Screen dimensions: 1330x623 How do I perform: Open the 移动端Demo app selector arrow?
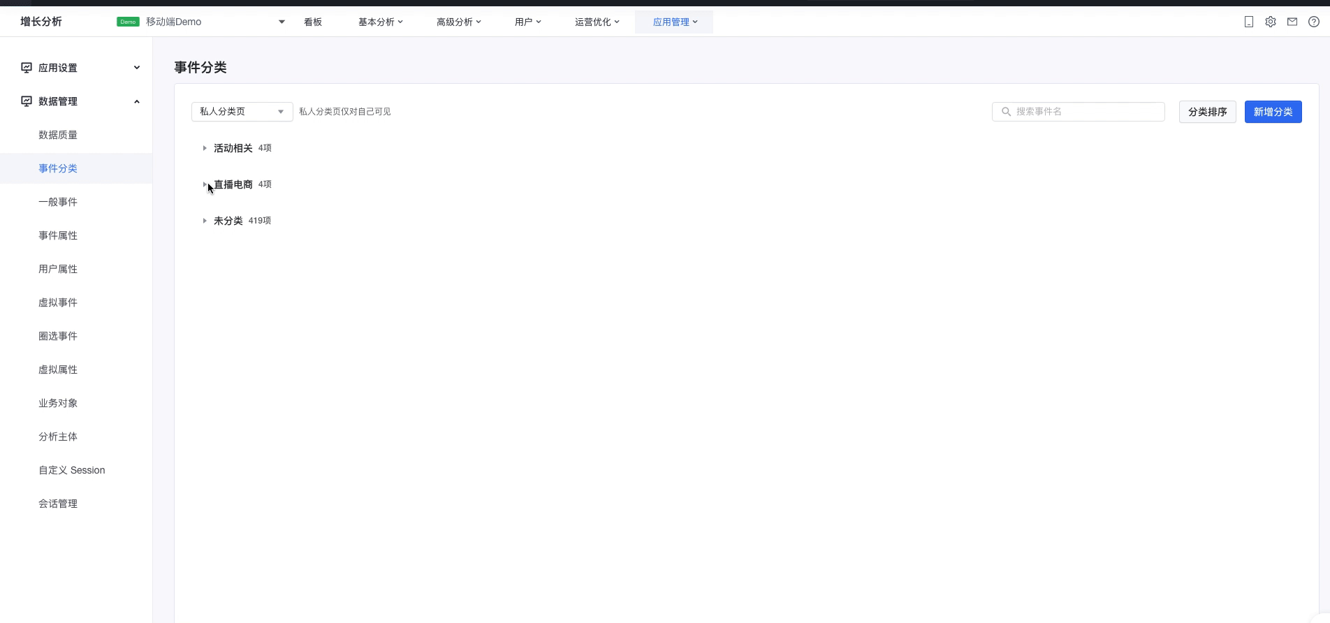tap(282, 22)
